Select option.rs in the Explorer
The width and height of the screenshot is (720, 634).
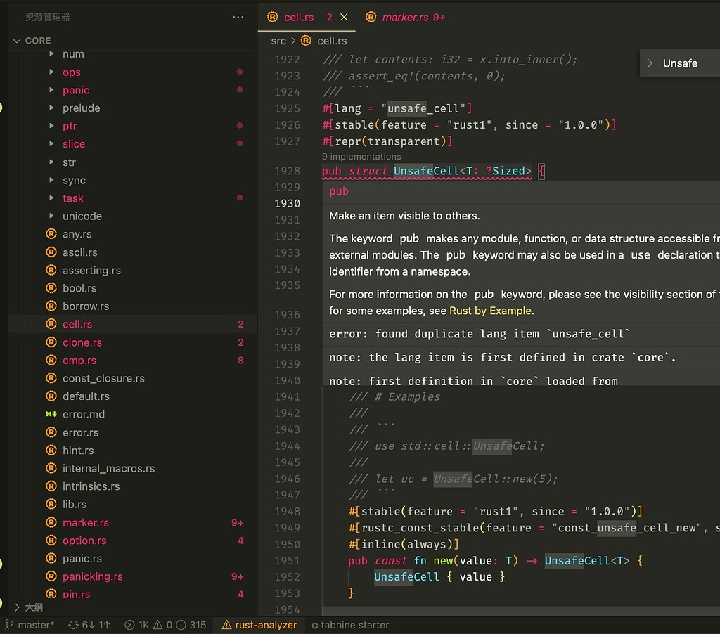[x=84, y=540]
